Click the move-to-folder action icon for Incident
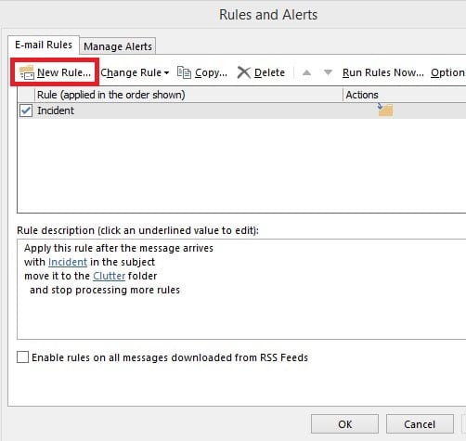 pyautogui.click(x=385, y=110)
